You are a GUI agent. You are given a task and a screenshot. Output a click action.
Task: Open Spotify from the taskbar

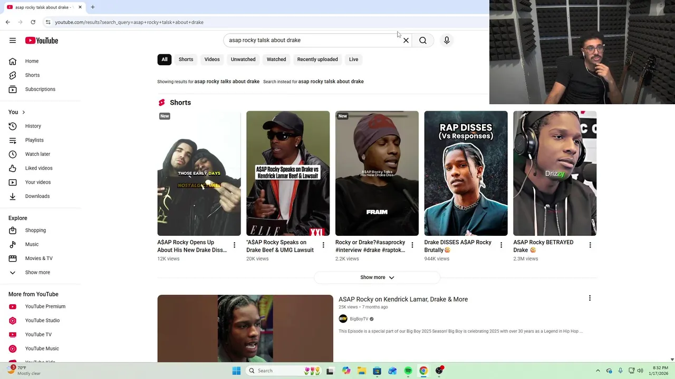[408, 371]
